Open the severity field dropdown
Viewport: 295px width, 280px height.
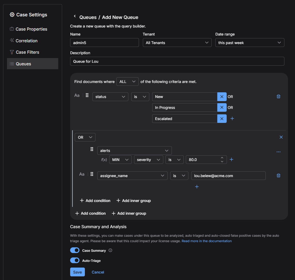click(x=149, y=160)
